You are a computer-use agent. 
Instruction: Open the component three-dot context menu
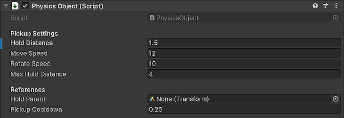click(x=336, y=6)
